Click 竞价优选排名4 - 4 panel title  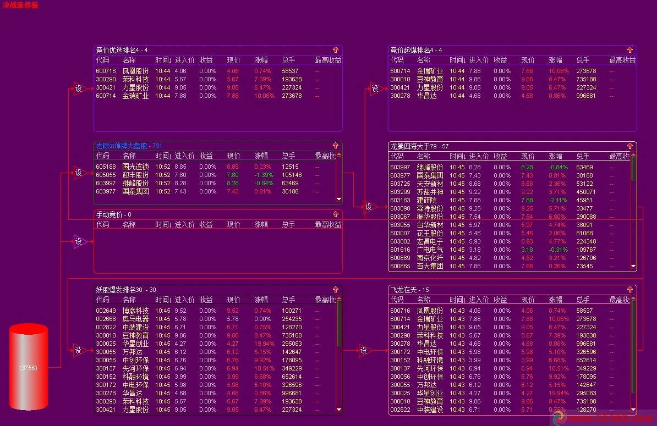click(x=122, y=50)
